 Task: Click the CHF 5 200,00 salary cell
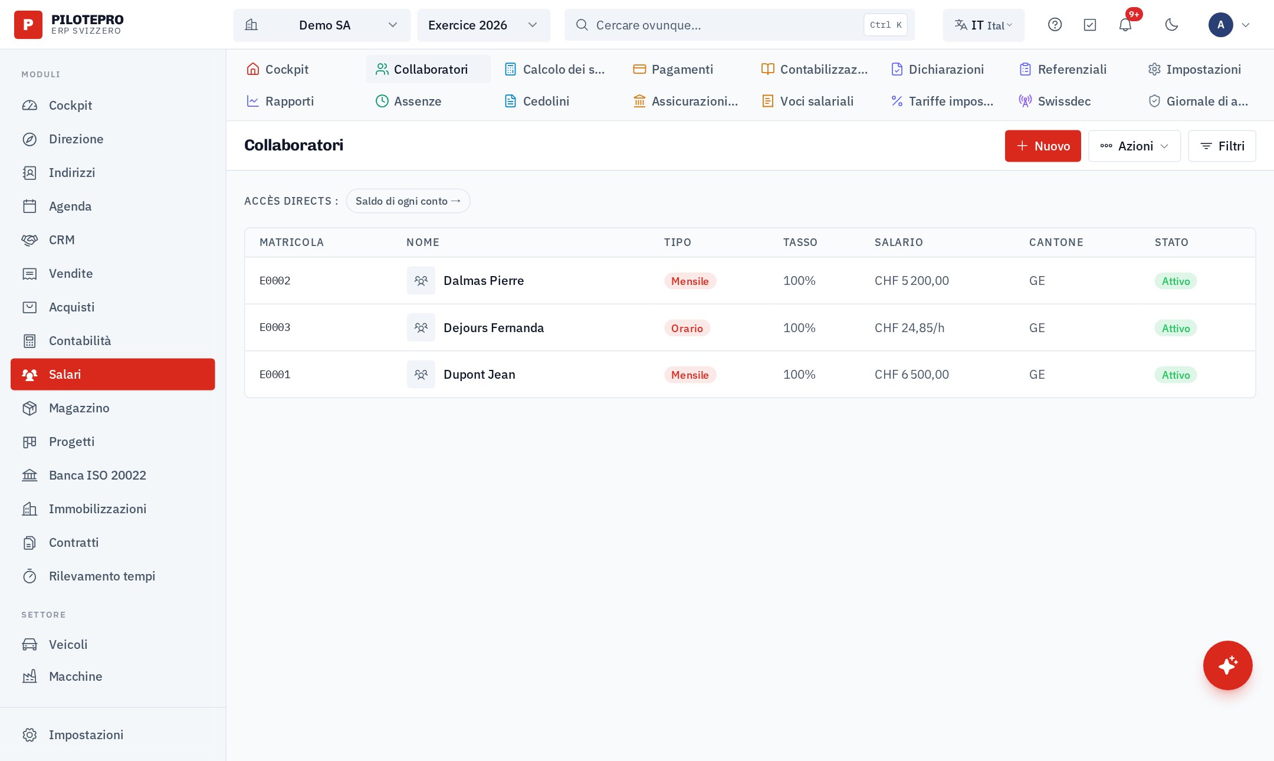coord(911,280)
